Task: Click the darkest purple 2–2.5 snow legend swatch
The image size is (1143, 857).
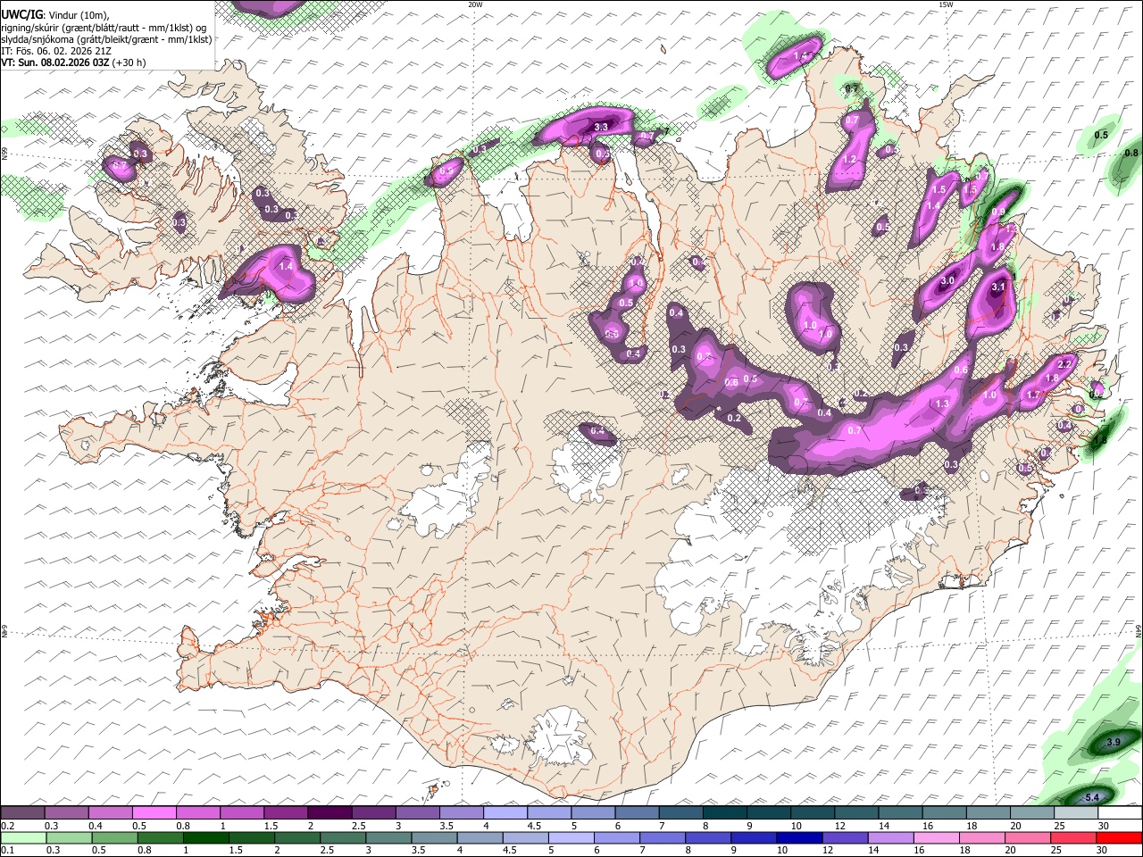Action: point(329,813)
